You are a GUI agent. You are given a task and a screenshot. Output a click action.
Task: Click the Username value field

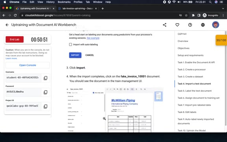pyautogui.click(x=23, y=78)
